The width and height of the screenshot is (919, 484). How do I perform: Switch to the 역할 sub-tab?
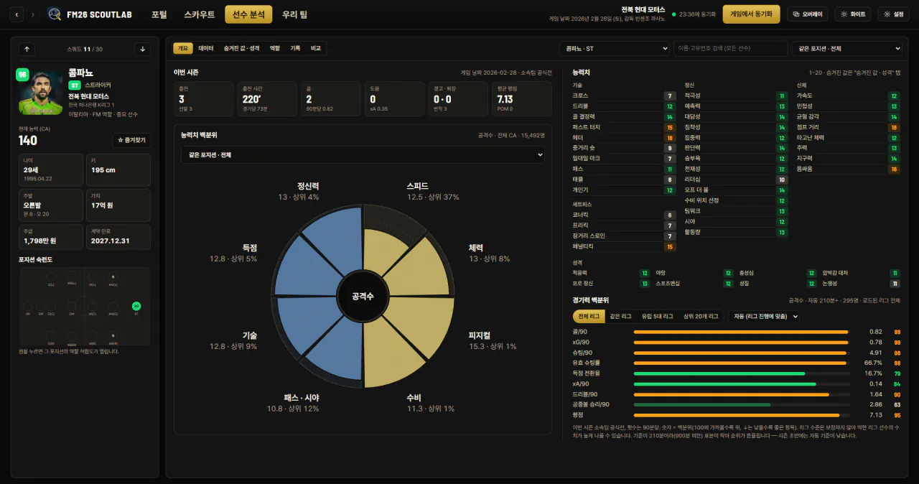click(x=275, y=48)
